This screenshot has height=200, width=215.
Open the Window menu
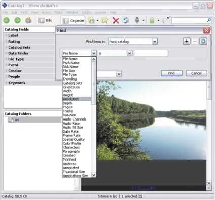[72, 12]
